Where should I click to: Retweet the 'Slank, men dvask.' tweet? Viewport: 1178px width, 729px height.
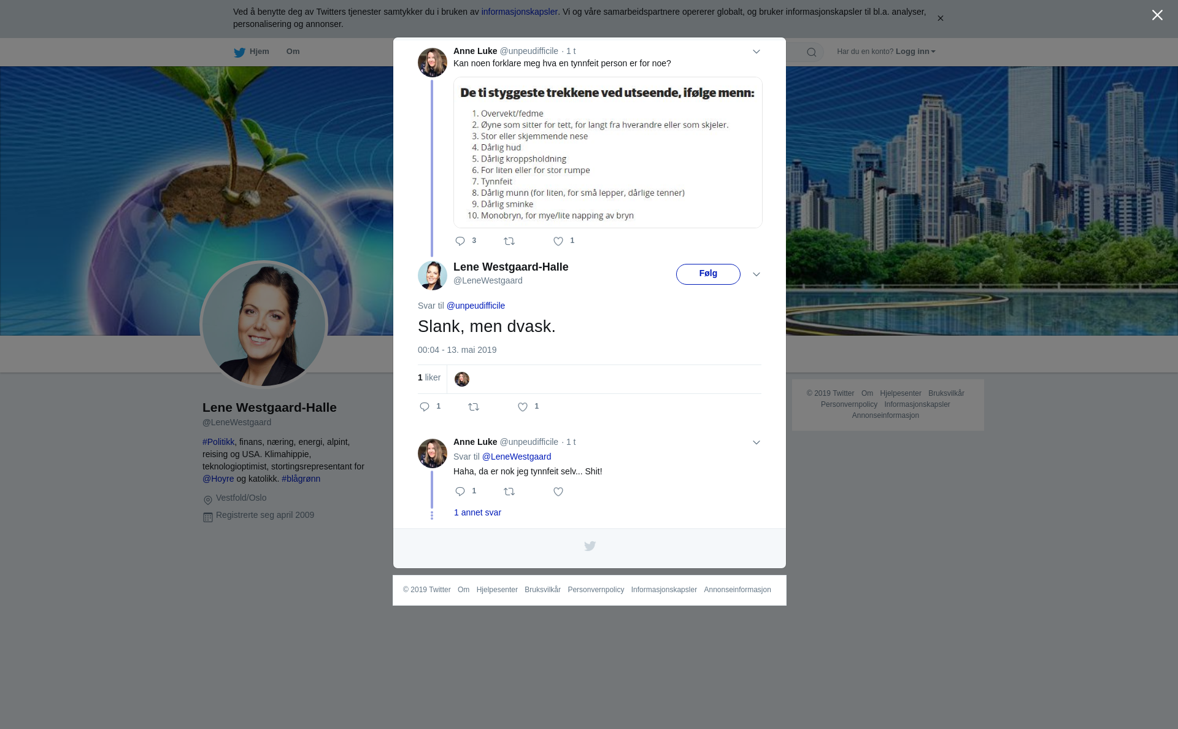point(474,407)
